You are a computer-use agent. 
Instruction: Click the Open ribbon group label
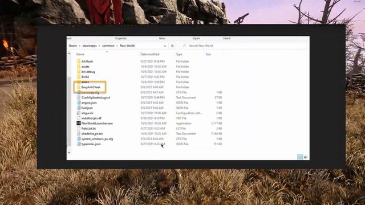(196, 38)
